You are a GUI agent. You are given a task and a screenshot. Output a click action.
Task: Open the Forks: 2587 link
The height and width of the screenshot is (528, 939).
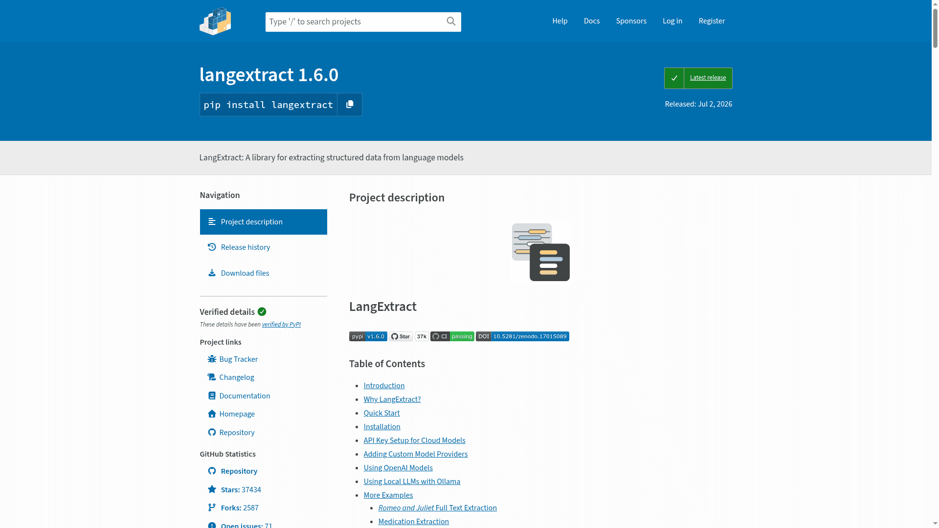(x=240, y=508)
